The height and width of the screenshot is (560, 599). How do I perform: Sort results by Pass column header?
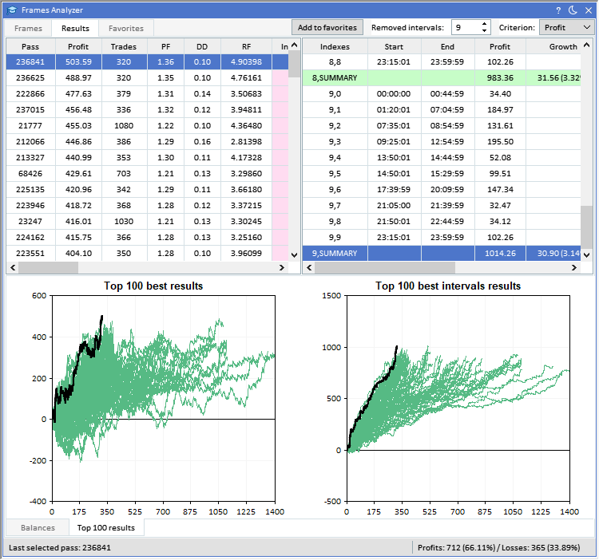(x=30, y=46)
